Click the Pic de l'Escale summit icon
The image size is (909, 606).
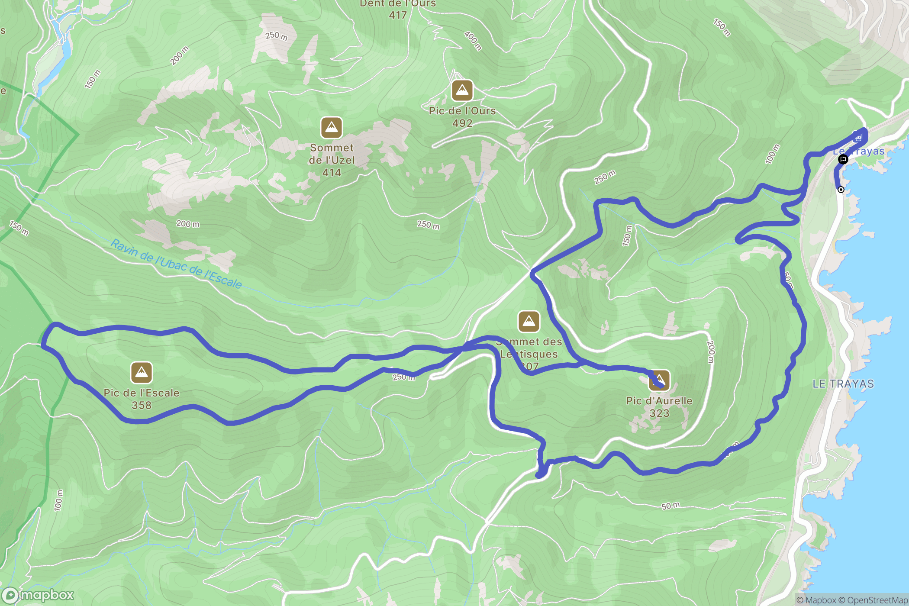pos(142,373)
